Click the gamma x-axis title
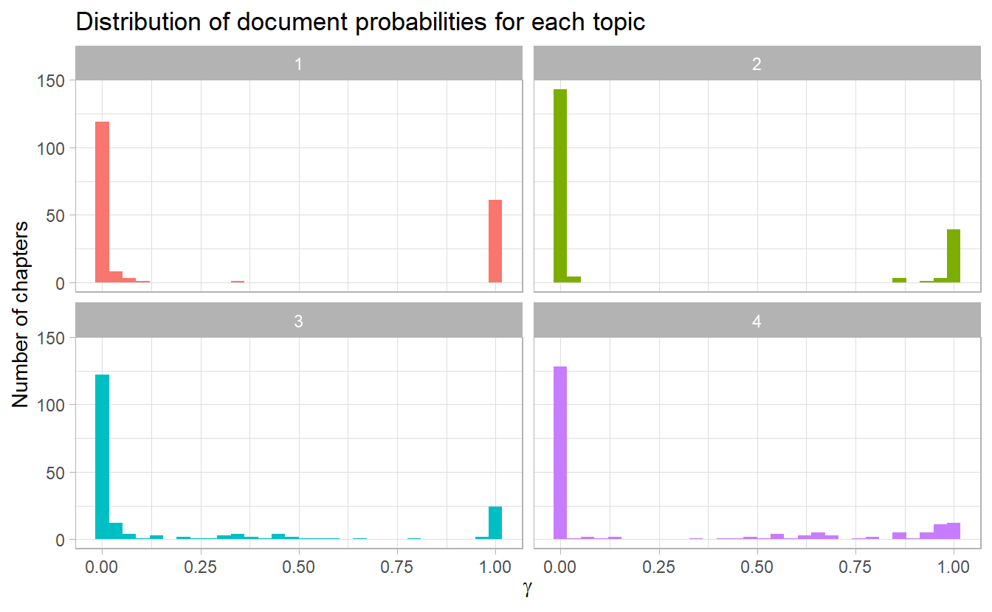Image resolution: width=992 pixels, height=612 pixels. (x=527, y=591)
